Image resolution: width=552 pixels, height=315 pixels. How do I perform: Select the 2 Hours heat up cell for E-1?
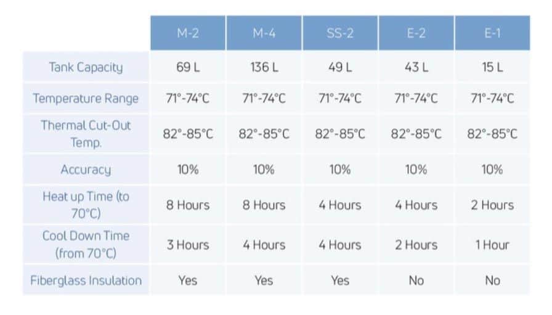tap(492, 205)
